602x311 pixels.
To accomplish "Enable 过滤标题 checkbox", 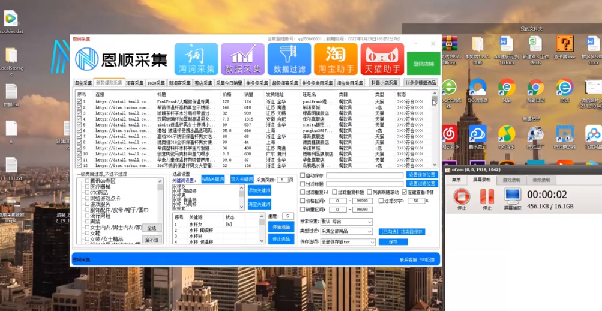I will pyautogui.click(x=303, y=184).
